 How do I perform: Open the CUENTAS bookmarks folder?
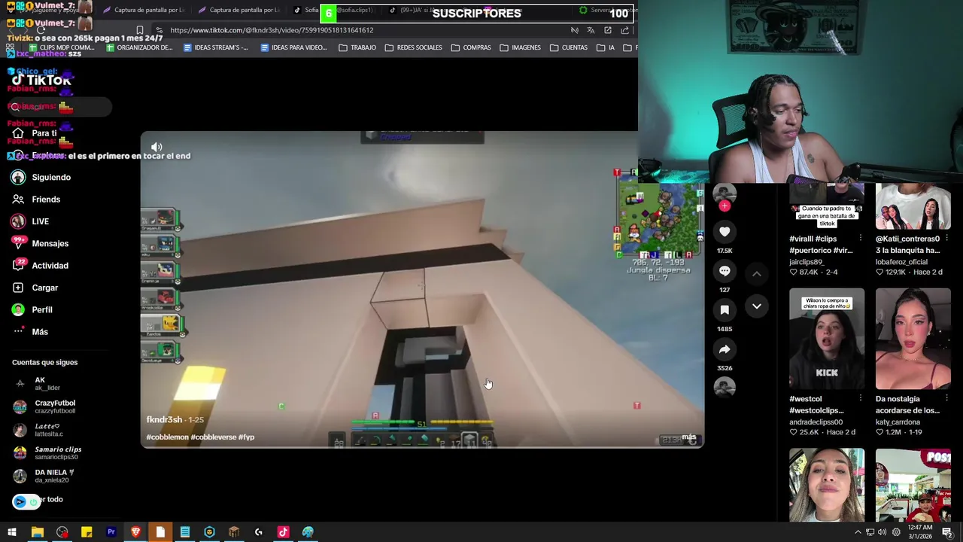coord(569,47)
